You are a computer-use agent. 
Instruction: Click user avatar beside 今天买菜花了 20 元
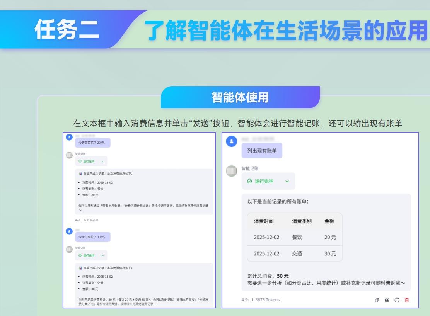tap(69, 137)
